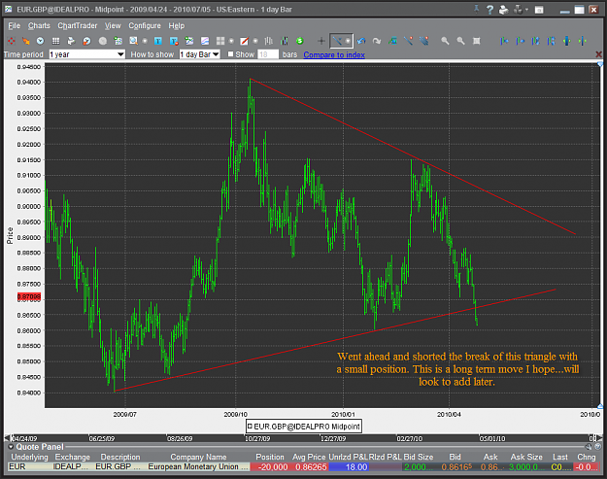The height and width of the screenshot is (479, 607).
Task: Collapse the Quote Panel expander arrow
Action: click(11, 447)
